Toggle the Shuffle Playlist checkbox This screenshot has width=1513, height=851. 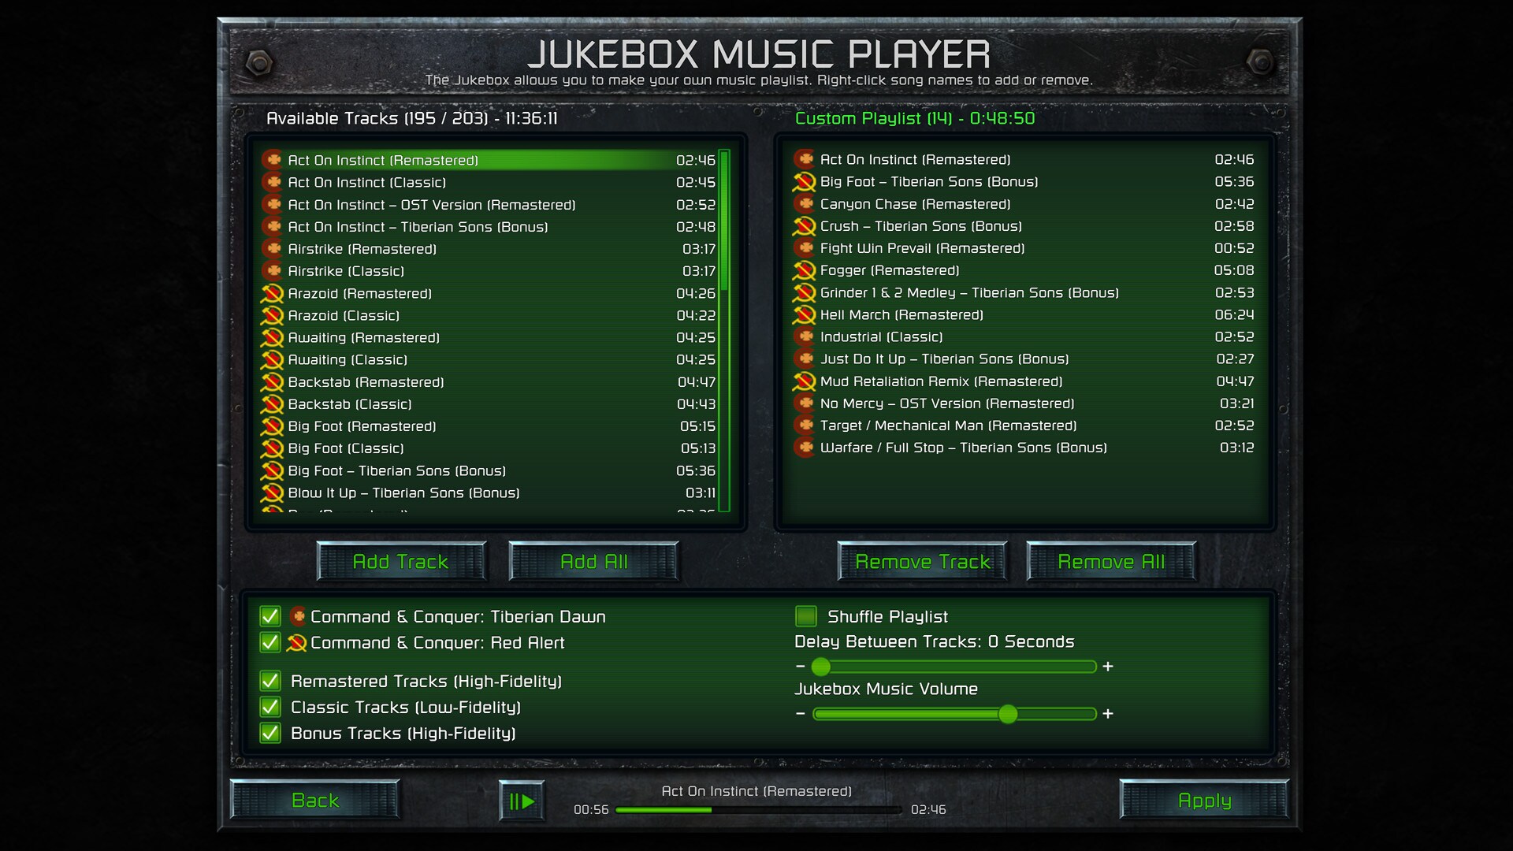[x=808, y=617]
